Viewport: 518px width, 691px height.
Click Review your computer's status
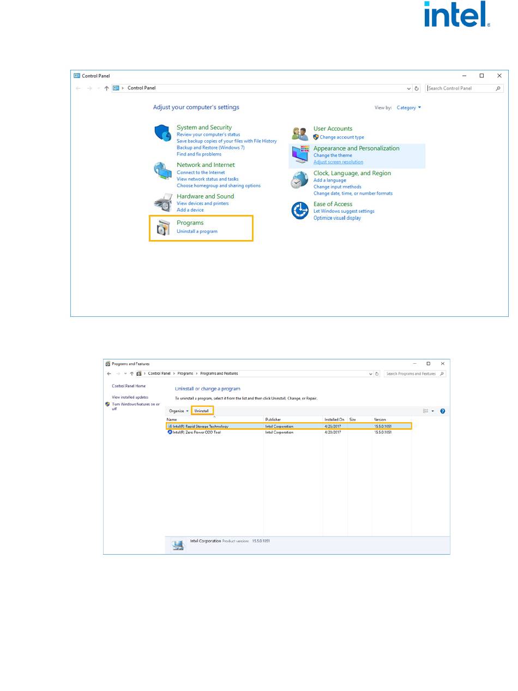(208, 134)
